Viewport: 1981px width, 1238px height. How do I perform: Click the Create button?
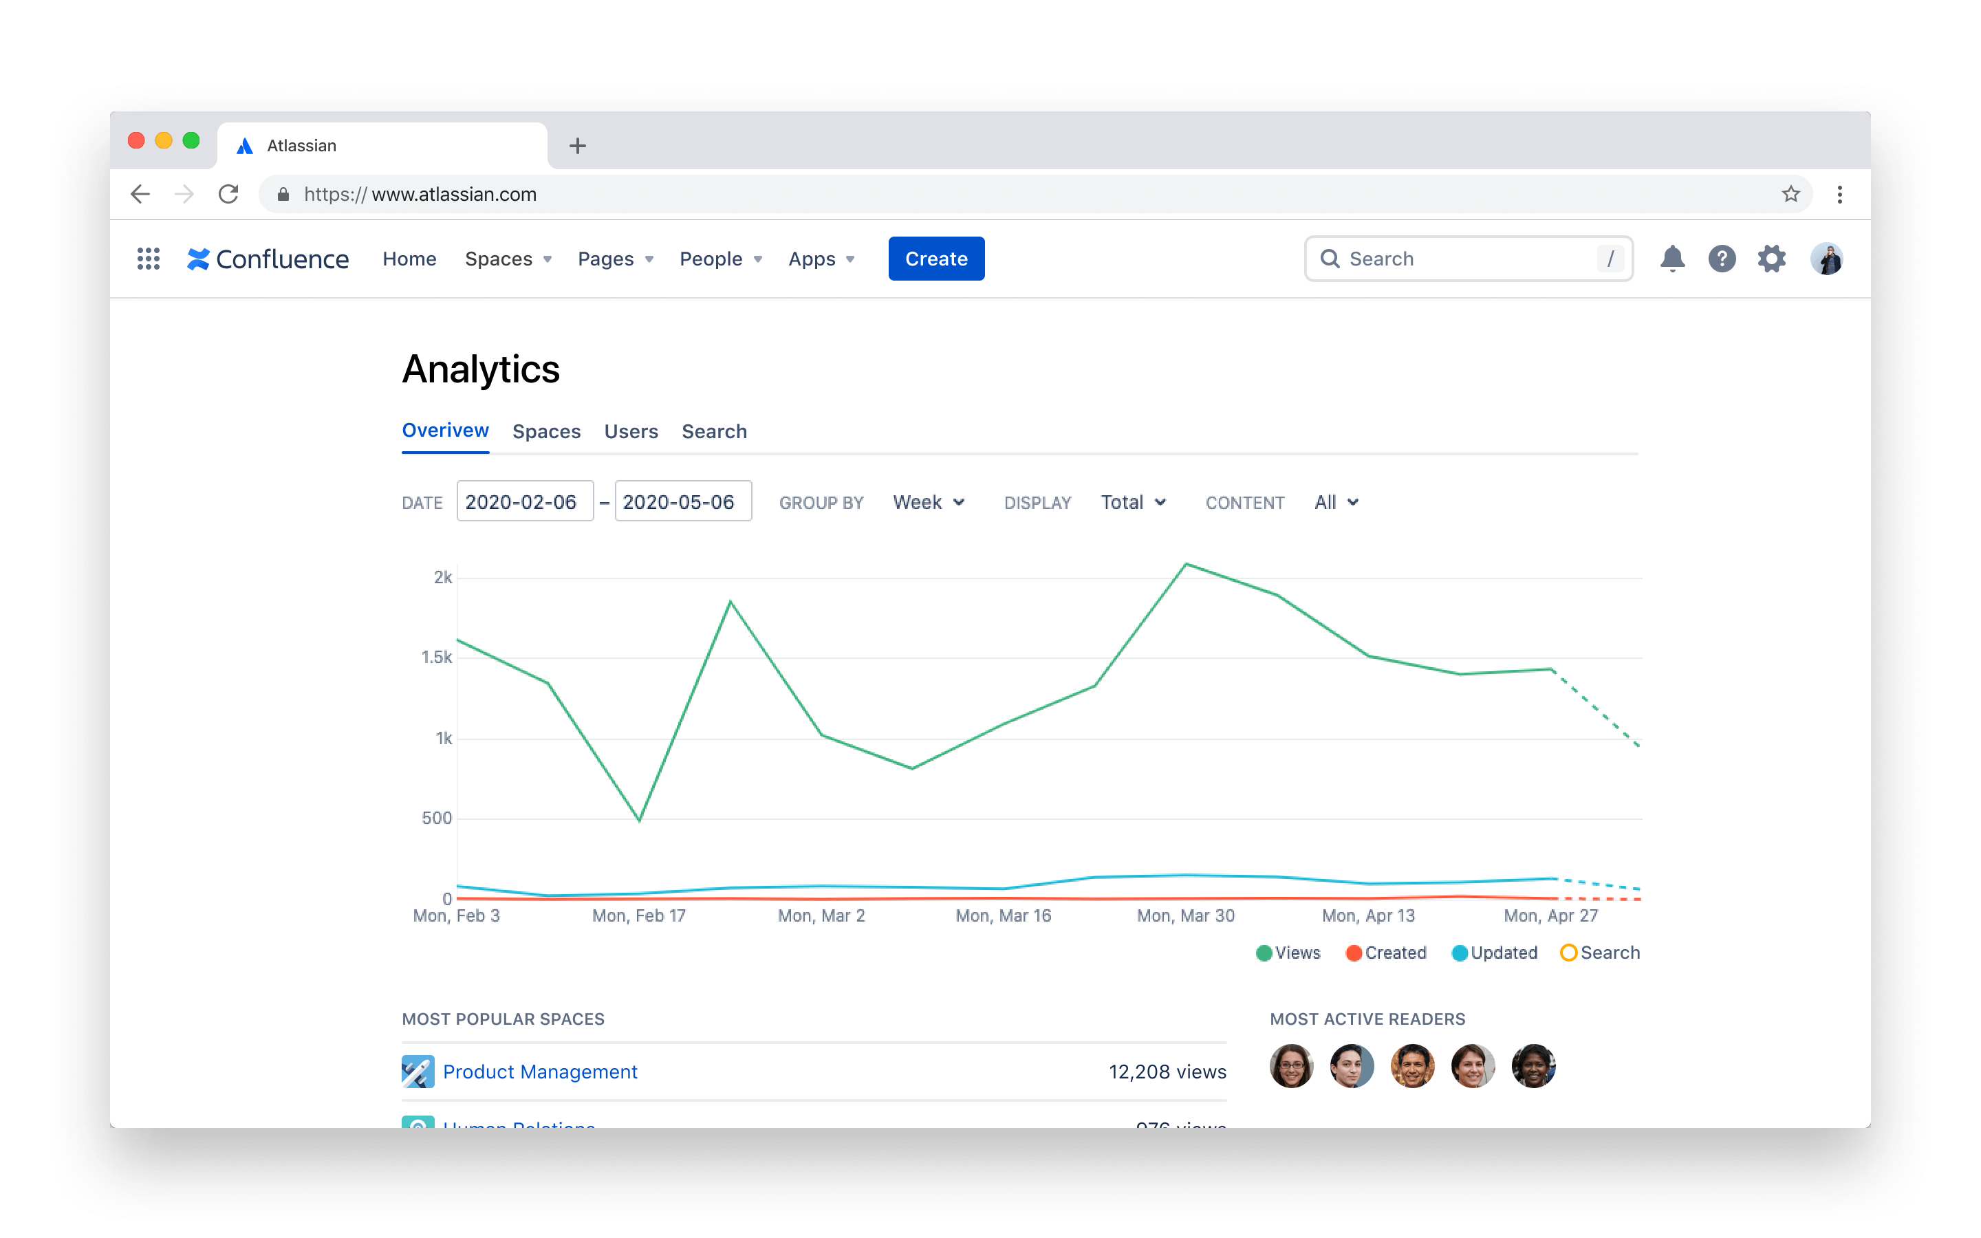pyautogui.click(x=935, y=258)
